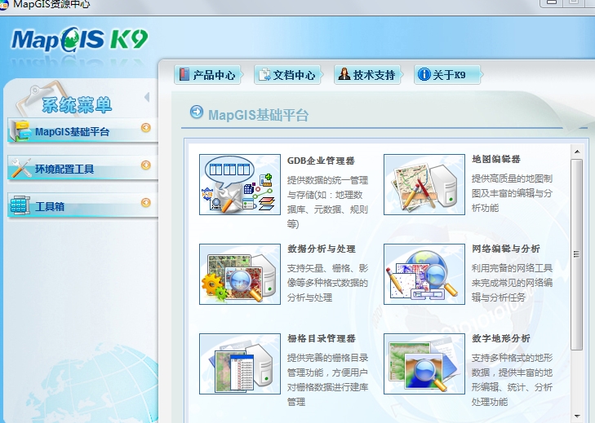Switch to the 技术支持 tab

[368, 75]
